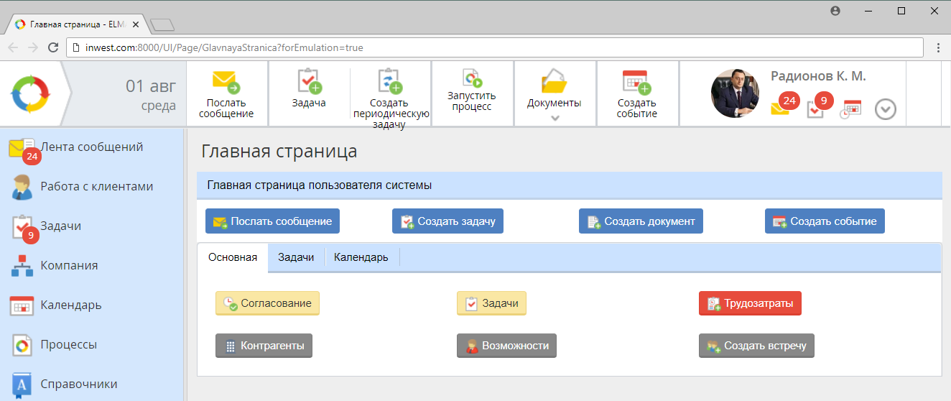Click the blue Создать документ button
This screenshot has height=401, width=951.
641,221
